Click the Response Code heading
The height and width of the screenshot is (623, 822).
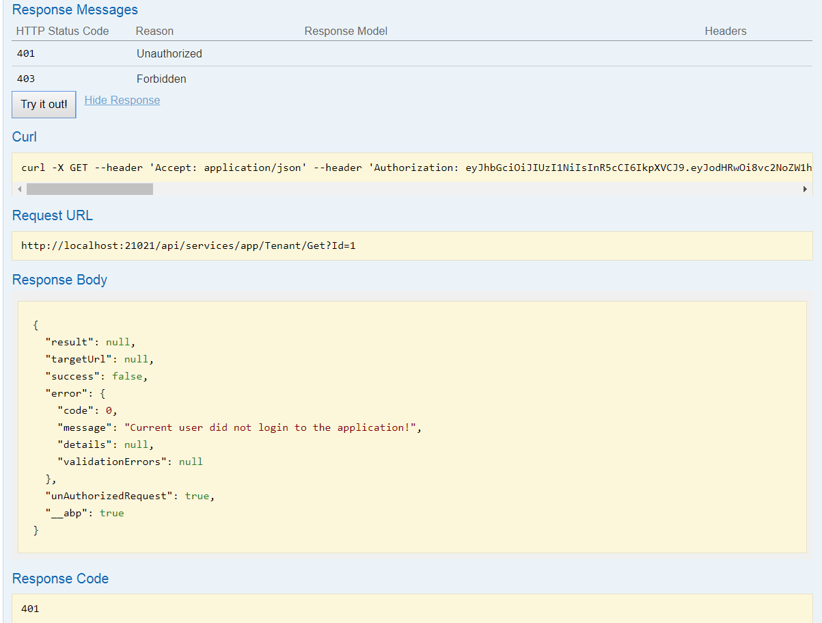pyautogui.click(x=60, y=579)
